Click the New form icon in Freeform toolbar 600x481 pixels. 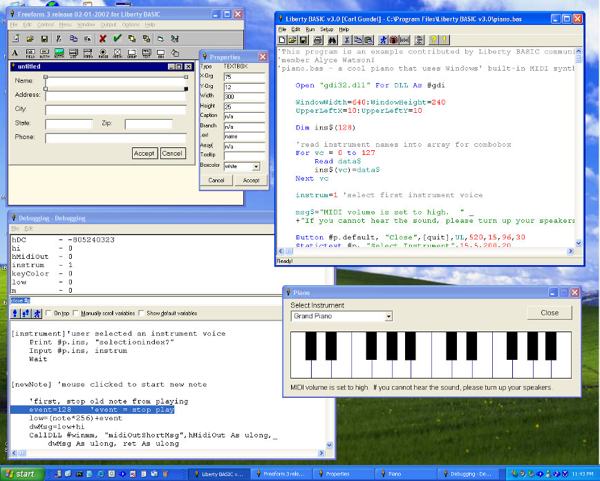click(16, 39)
